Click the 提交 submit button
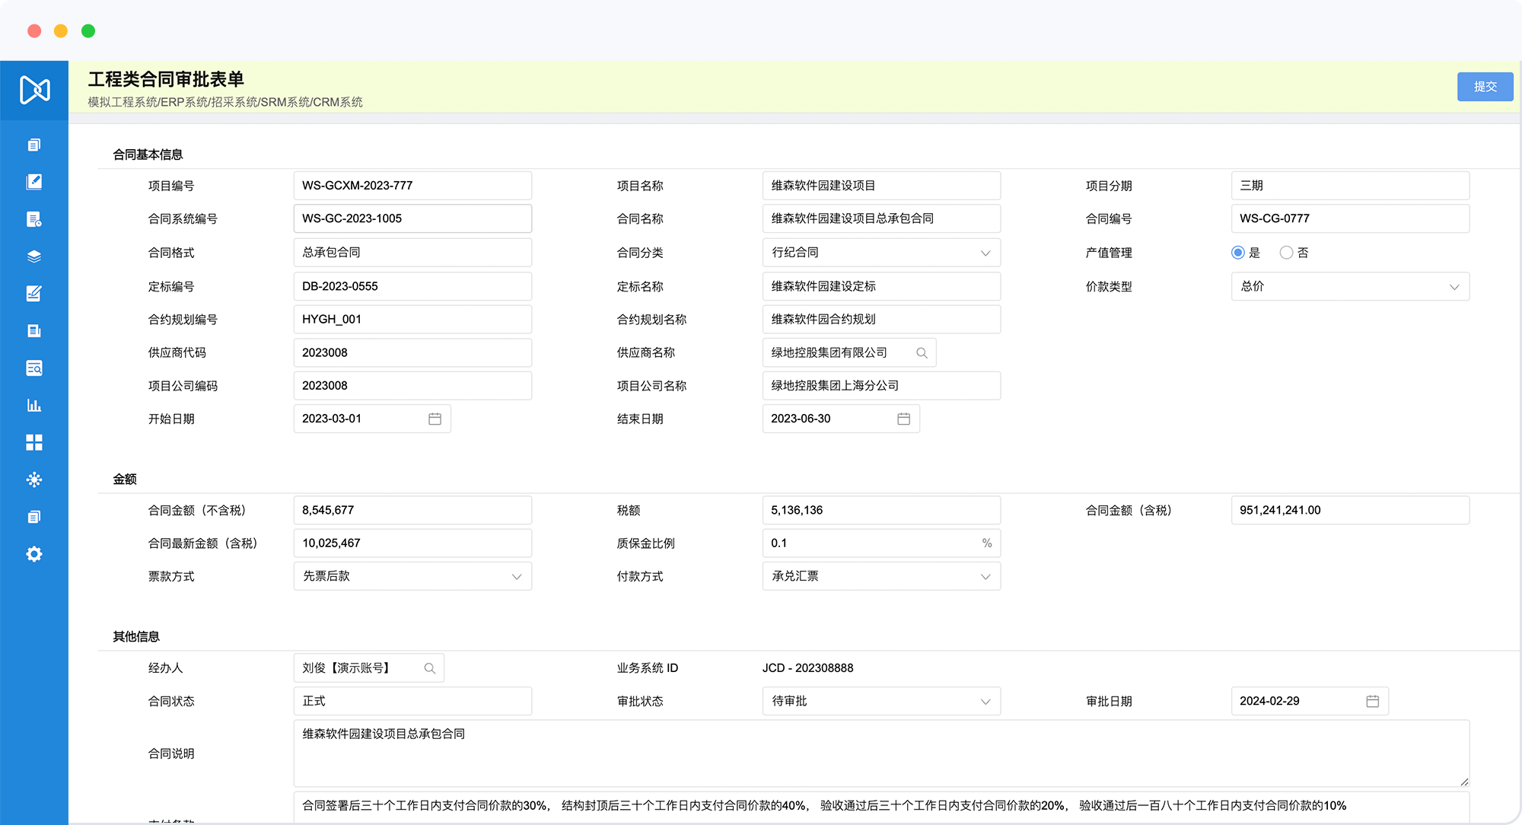Screen dimensions: 1522x825 point(1485,87)
